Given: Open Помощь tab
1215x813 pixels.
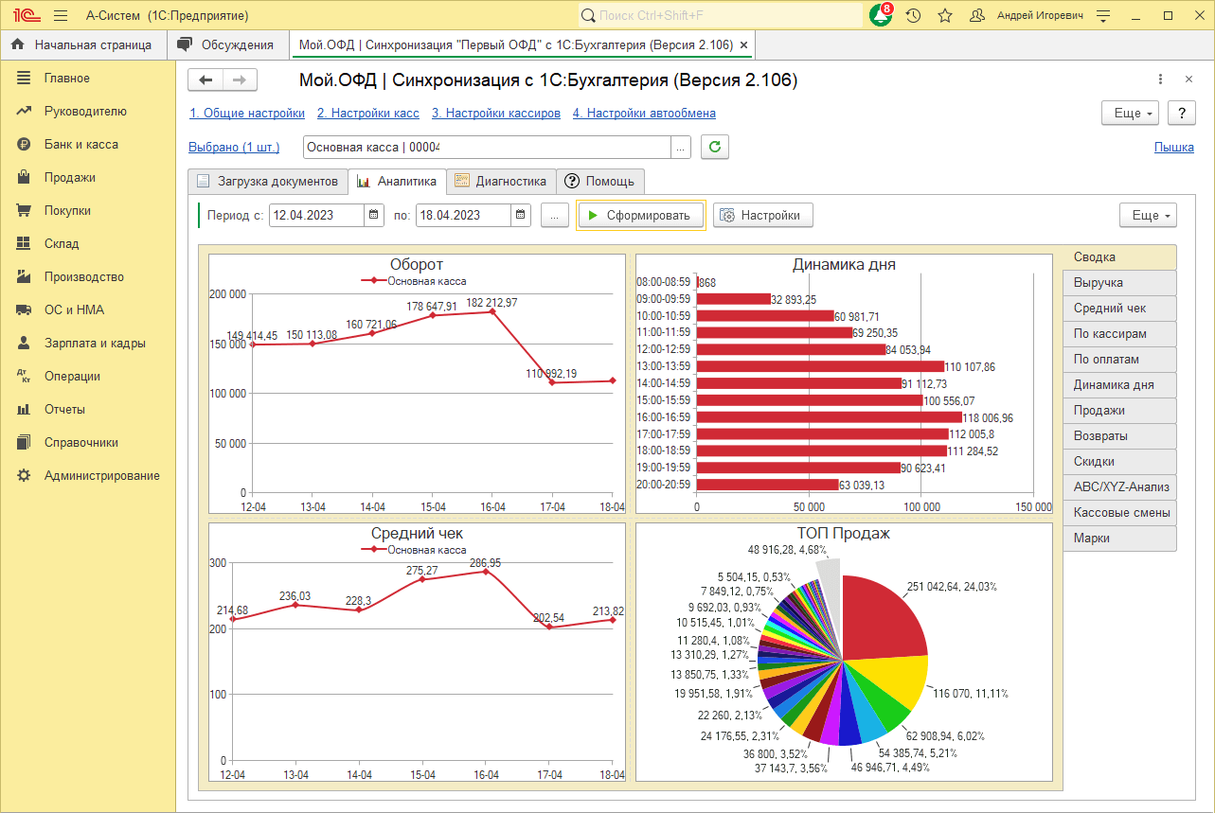Looking at the screenshot, I should pos(600,181).
